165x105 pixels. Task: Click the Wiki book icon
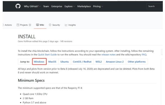[x=38, y=25]
